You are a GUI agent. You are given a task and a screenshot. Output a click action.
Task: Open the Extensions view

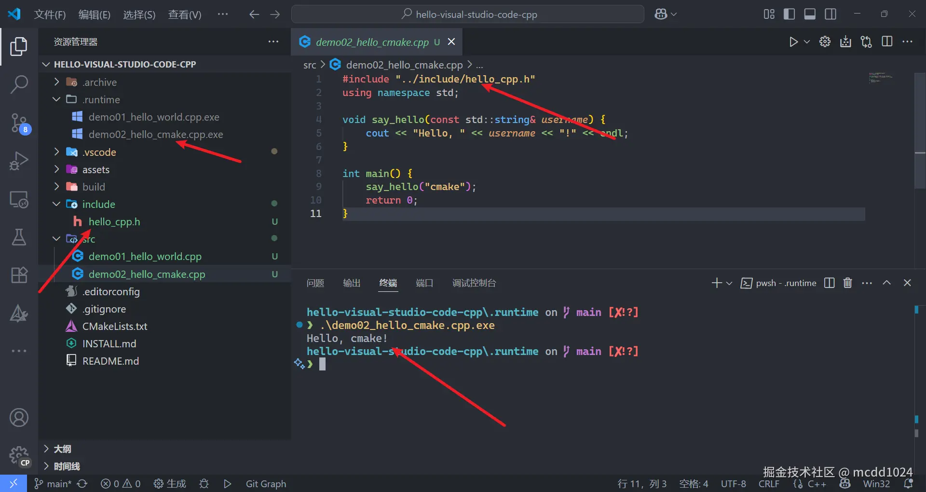point(19,275)
